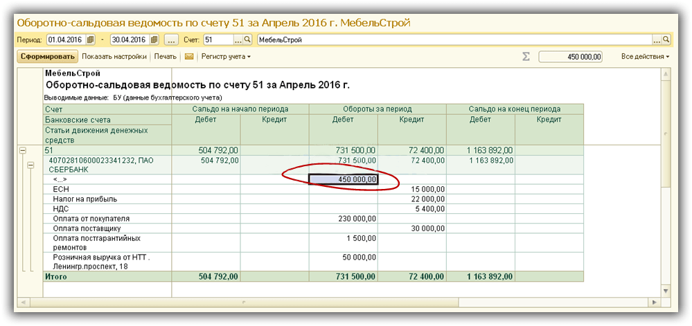The height and width of the screenshot is (326, 692).
Task: Click the horizontal scrollbar right arrow
Action: (x=655, y=302)
